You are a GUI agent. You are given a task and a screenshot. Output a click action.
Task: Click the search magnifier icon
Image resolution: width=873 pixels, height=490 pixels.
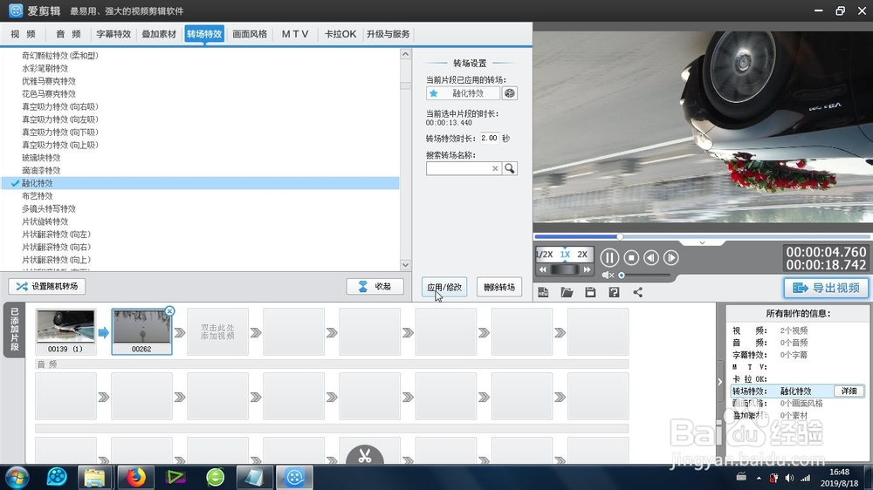coord(510,168)
